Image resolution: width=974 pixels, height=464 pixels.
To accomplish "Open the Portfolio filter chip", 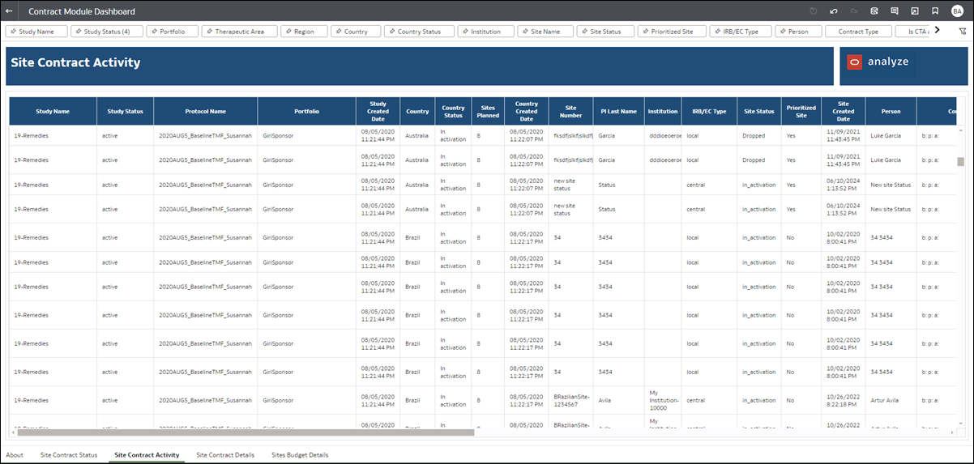I will click(173, 32).
